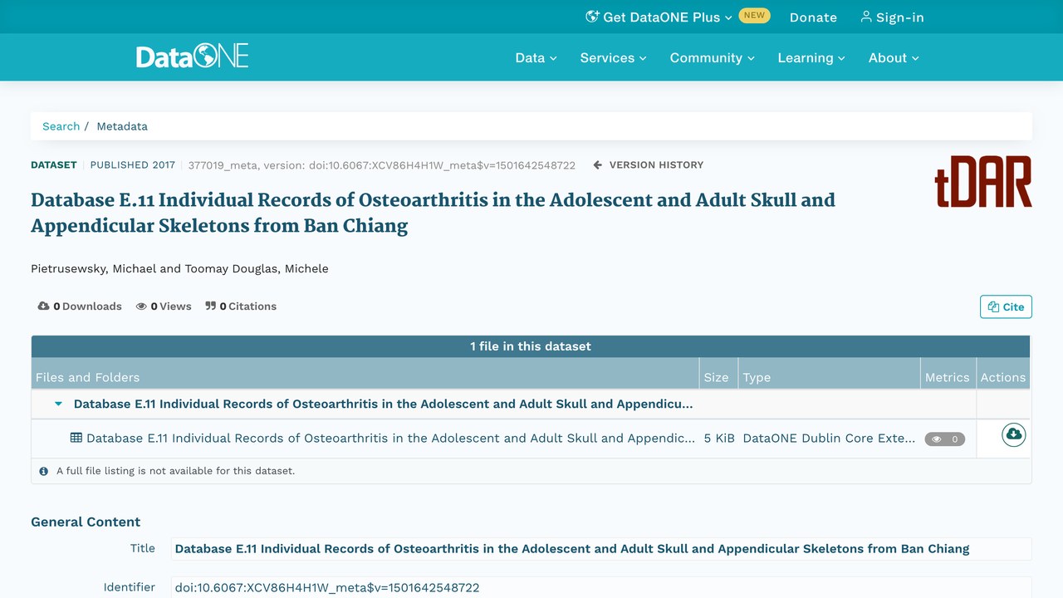Click the views metric badge with eye icon
1063x598 pixels.
[x=945, y=439]
